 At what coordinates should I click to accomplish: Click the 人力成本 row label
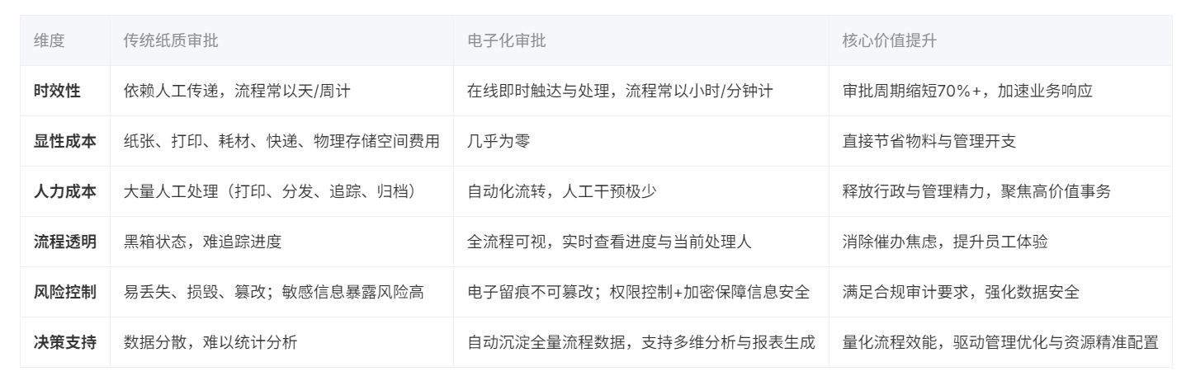pos(64,191)
